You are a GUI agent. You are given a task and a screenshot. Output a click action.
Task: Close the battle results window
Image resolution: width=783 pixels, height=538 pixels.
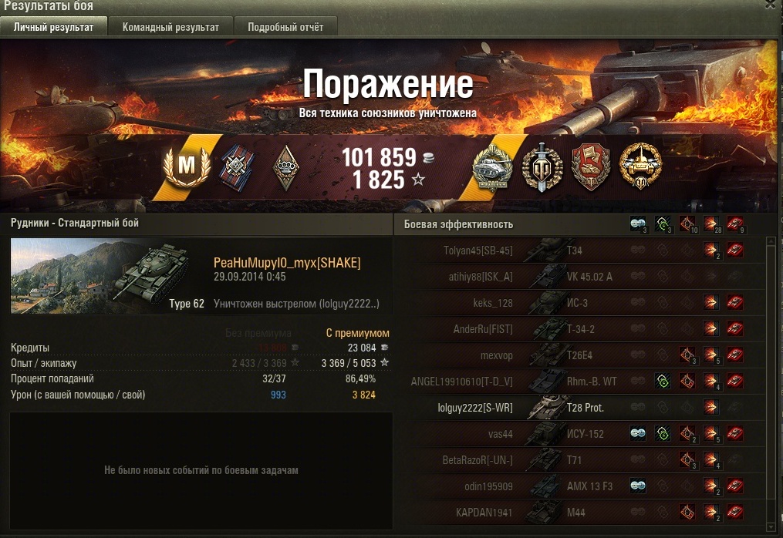point(772,5)
